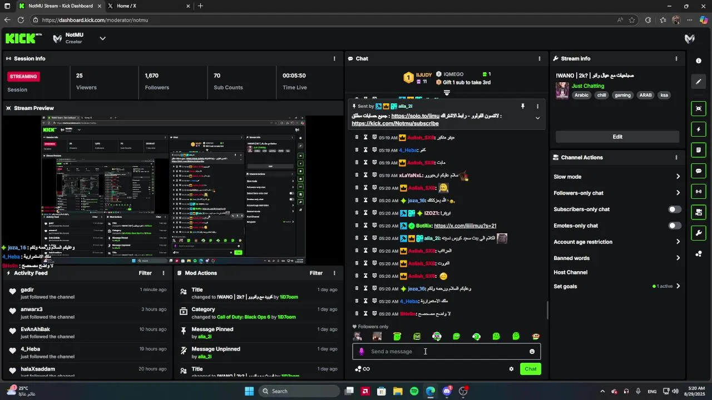The height and width of the screenshot is (400, 712).
Task: Send message with green Chat button
Action: click(531, 369)
